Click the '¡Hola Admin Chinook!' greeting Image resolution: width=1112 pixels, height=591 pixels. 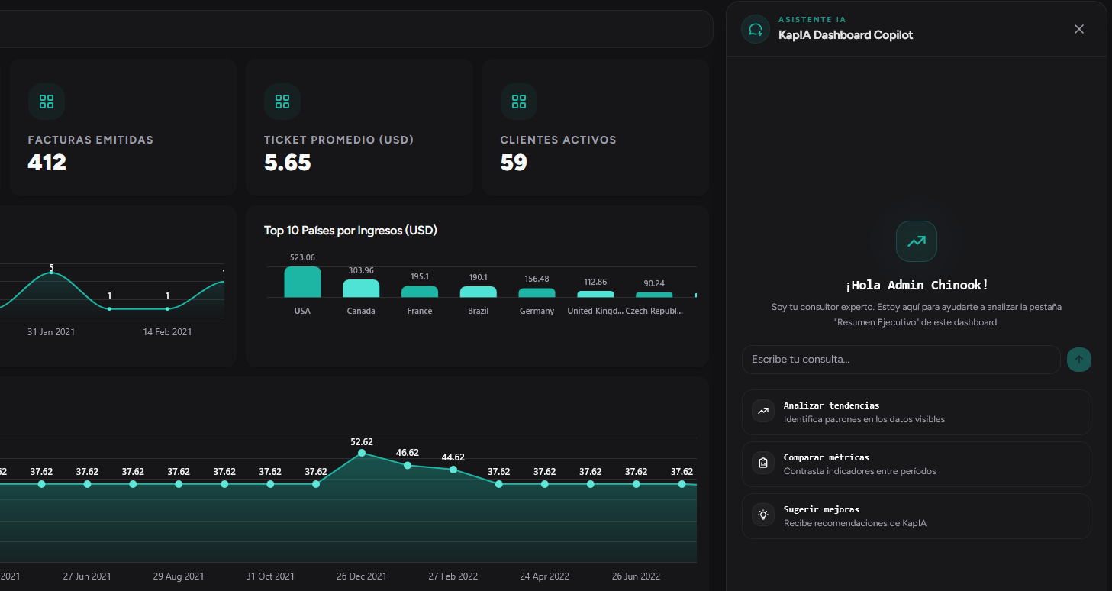pyautogui.click(x=917, y=285)
